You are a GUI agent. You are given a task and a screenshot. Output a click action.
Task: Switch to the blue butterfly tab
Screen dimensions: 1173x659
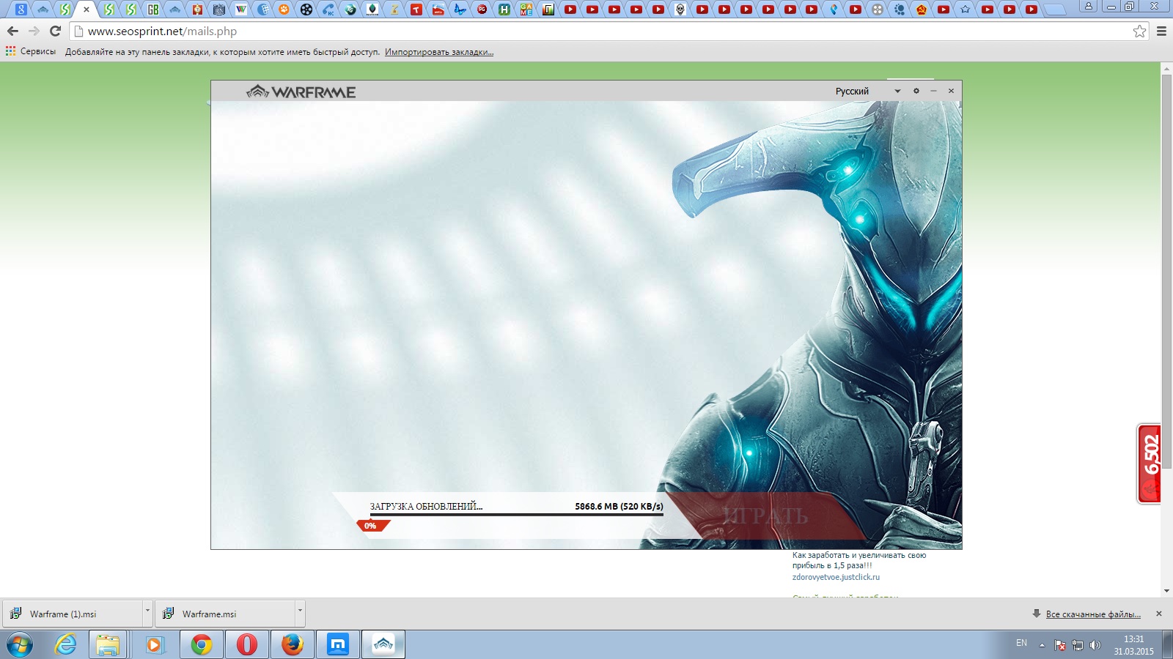pos(460,10)
